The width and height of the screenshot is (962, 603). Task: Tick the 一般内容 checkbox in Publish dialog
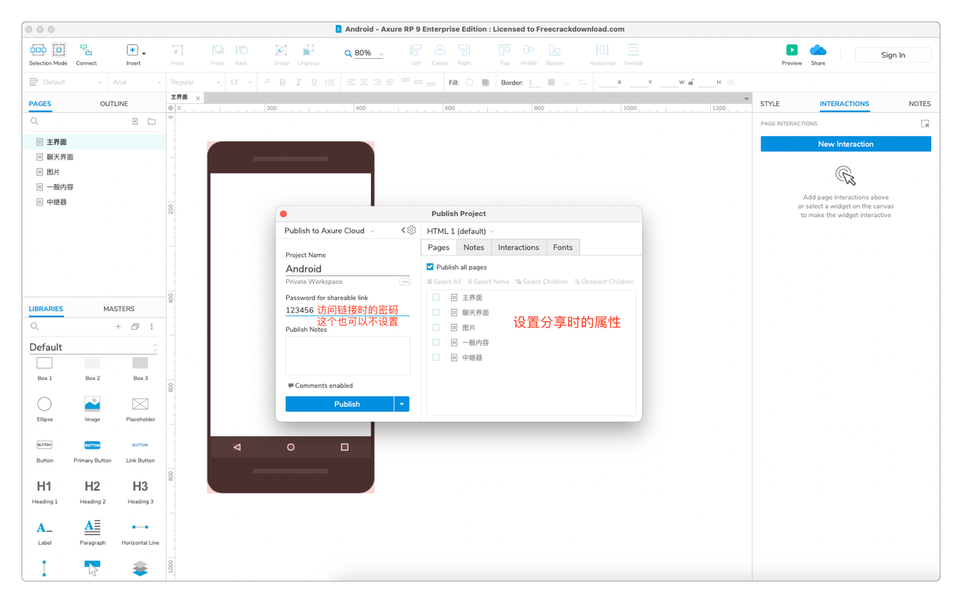coord(436,343)
